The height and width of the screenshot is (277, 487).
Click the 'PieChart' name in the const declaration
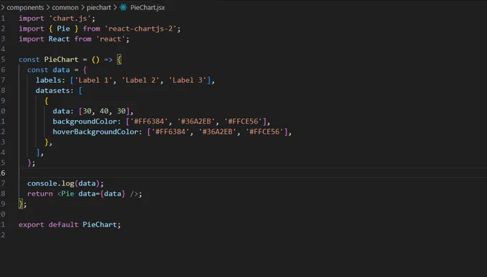click(x=61, y=59)
